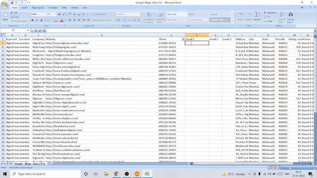Click the Orientation button
Viewport: 317px width, 178px height.
[x=84, y=14]
